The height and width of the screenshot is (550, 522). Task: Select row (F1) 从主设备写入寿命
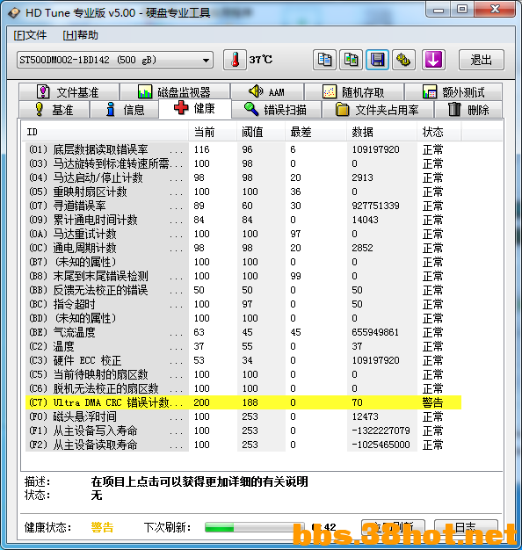tap(243, 431)
